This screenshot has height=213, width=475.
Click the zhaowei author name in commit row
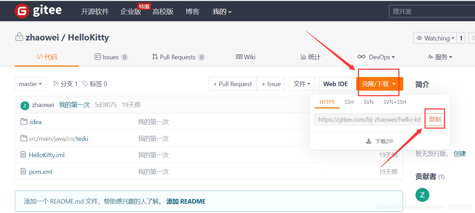tap(43, 105)
